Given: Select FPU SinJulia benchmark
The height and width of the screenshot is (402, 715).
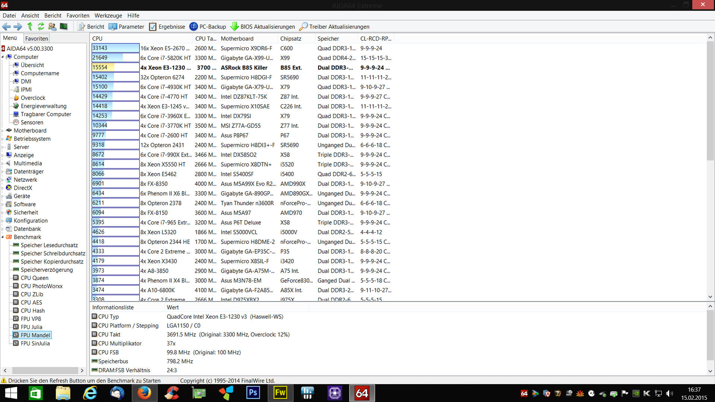Looking at the screenshot, I should point(35,344).
